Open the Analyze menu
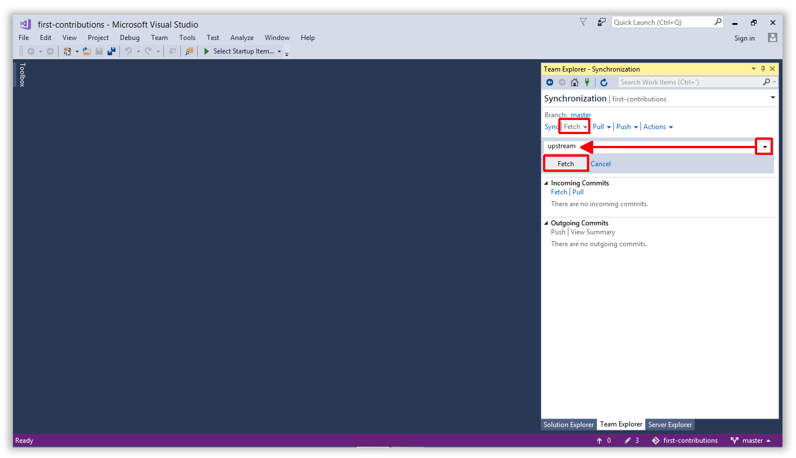Screen dimensions: 796x458 coord(242,38)
